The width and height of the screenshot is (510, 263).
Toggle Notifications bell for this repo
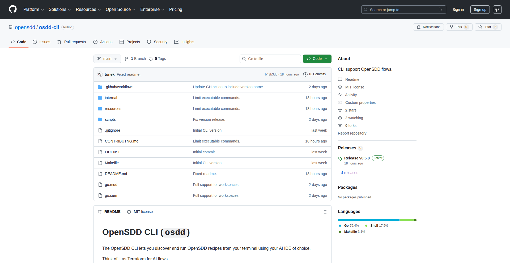[x=428, y=27]
